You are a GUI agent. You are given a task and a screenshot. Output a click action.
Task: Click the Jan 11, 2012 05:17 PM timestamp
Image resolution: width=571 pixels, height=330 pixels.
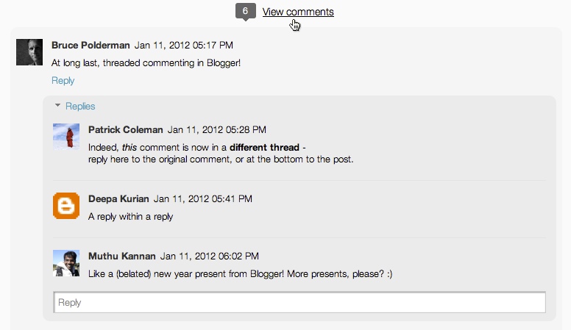click(x=184, y=45)
